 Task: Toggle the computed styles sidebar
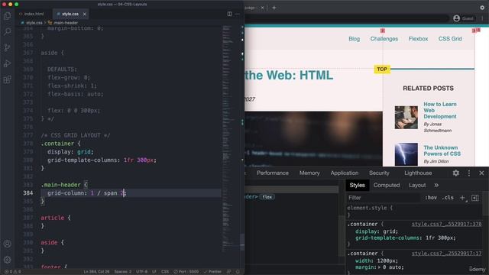(x=475, y=198)
